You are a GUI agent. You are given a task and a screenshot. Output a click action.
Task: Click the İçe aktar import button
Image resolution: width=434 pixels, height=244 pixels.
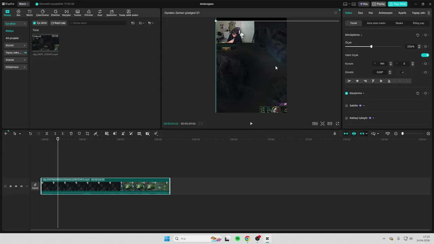pos(40,23)
